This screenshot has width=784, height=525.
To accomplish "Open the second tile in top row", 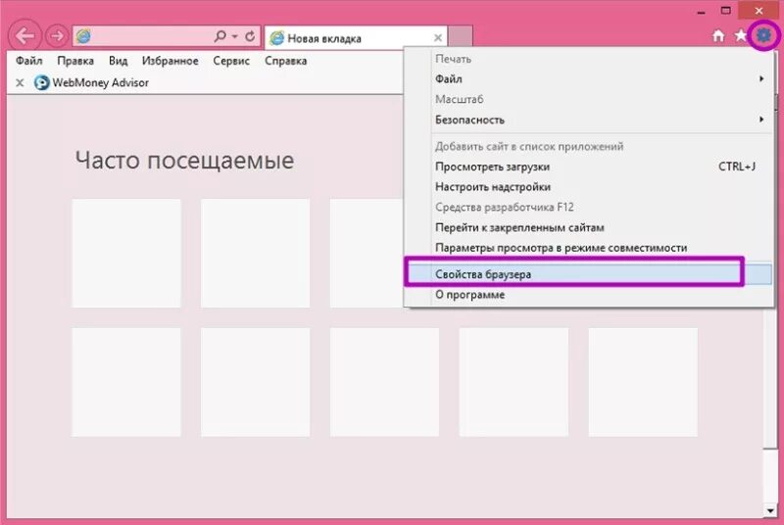I will 255,254.
